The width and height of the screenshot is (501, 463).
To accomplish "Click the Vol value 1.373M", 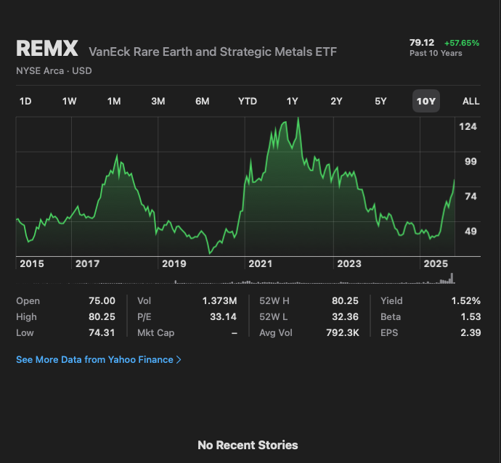I will click(219, 300).
